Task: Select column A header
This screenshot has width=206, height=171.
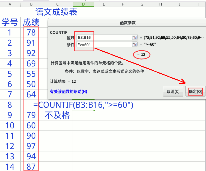Action: click(10, 4)
